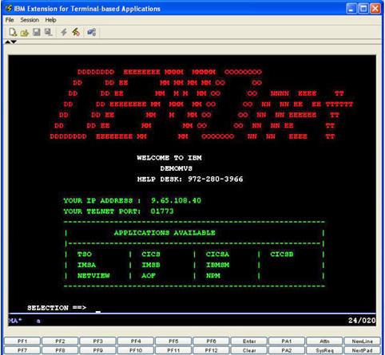Click the NextPad keypad button
Screen dimensions: 385x355
coord(363,350)
